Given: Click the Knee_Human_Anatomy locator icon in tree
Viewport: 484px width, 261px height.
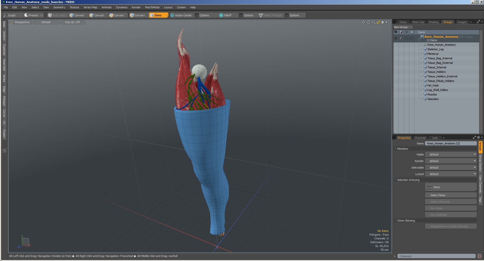Looking at the screenshot, I should pyautogui.click(x=425, y=45).
